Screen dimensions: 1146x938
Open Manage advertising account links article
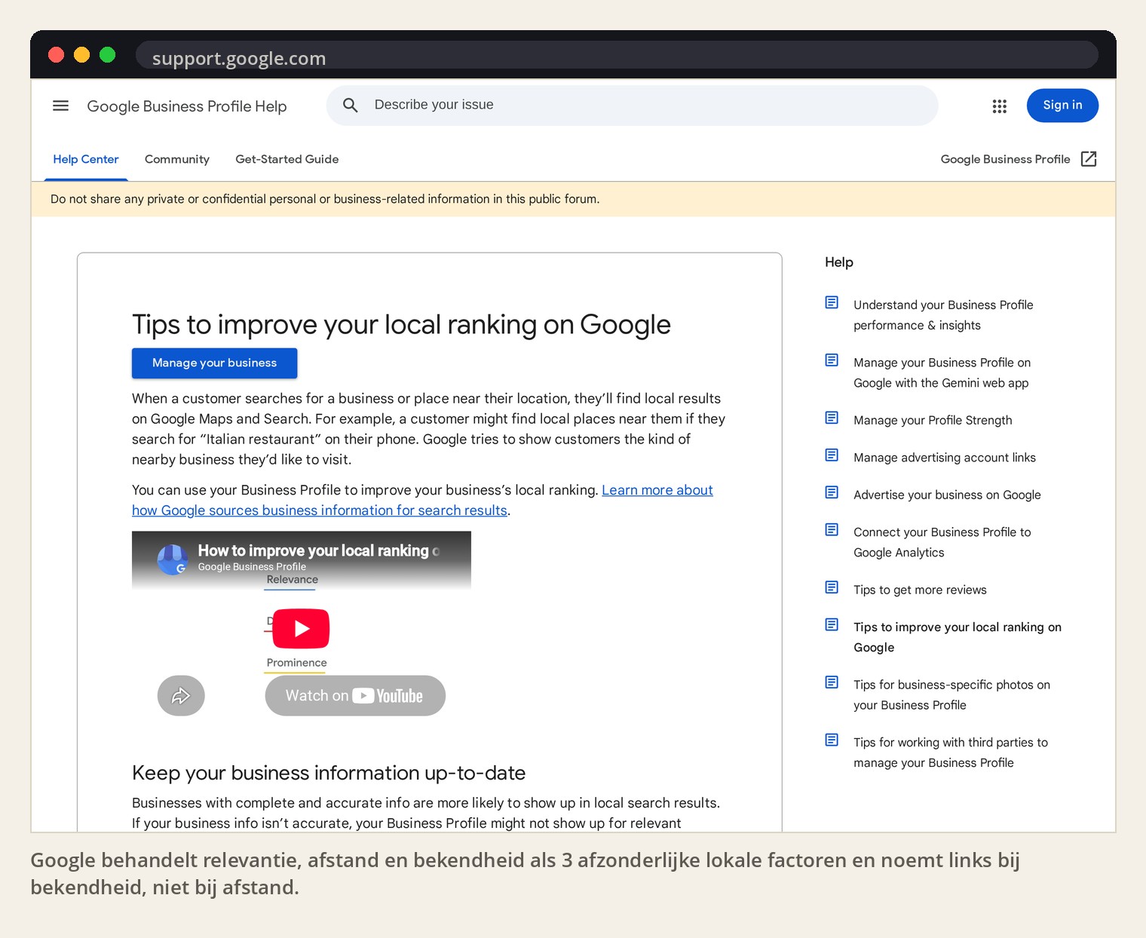pos(945,458)
